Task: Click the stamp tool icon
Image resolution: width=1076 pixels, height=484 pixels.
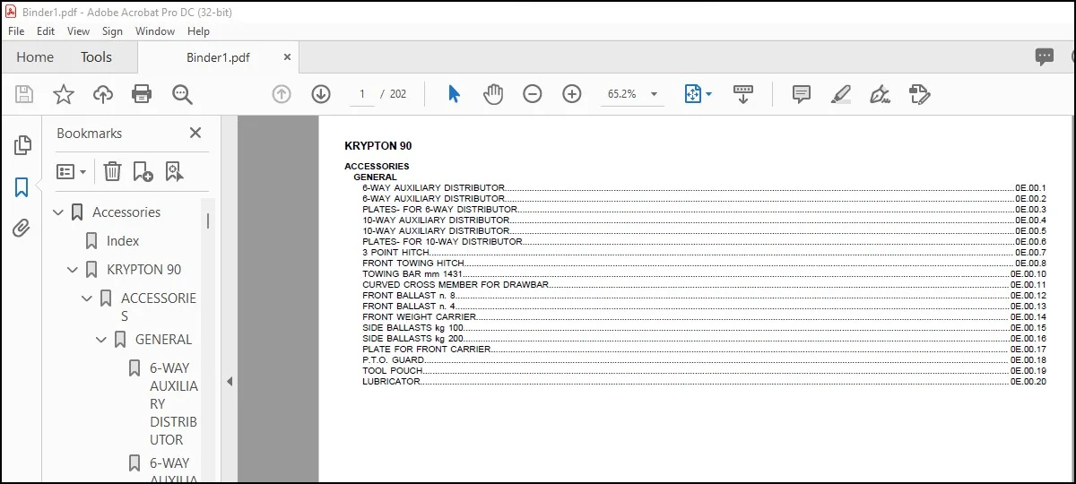Action: click(x=920, y=94)
